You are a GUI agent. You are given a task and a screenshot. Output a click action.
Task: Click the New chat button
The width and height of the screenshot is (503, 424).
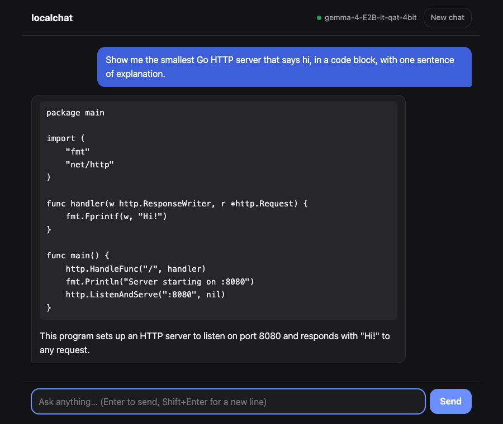coord(447,18)
